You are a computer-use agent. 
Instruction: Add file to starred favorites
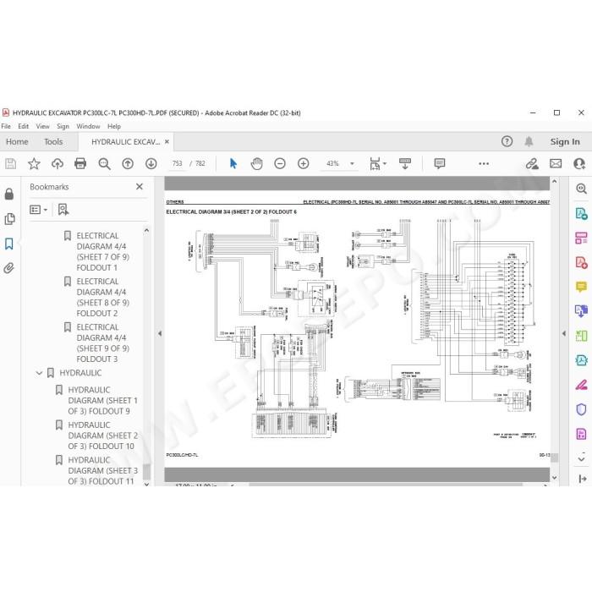click(34, 164)
